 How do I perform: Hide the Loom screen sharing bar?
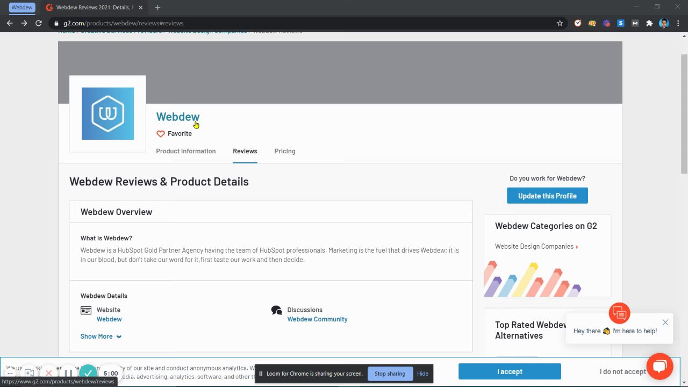point(422,374)
